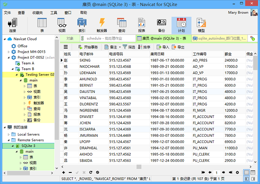Go to first page of records
The width and height of the screenshot is (260, 184).
203,172
